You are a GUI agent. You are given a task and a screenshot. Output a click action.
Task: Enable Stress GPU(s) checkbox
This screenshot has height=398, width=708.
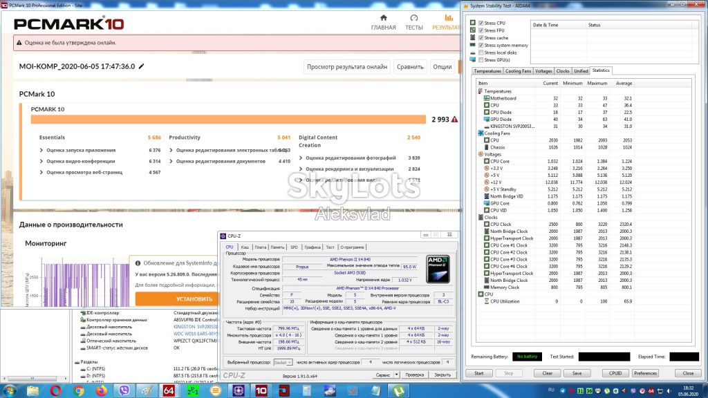click(x=481, y=59)
